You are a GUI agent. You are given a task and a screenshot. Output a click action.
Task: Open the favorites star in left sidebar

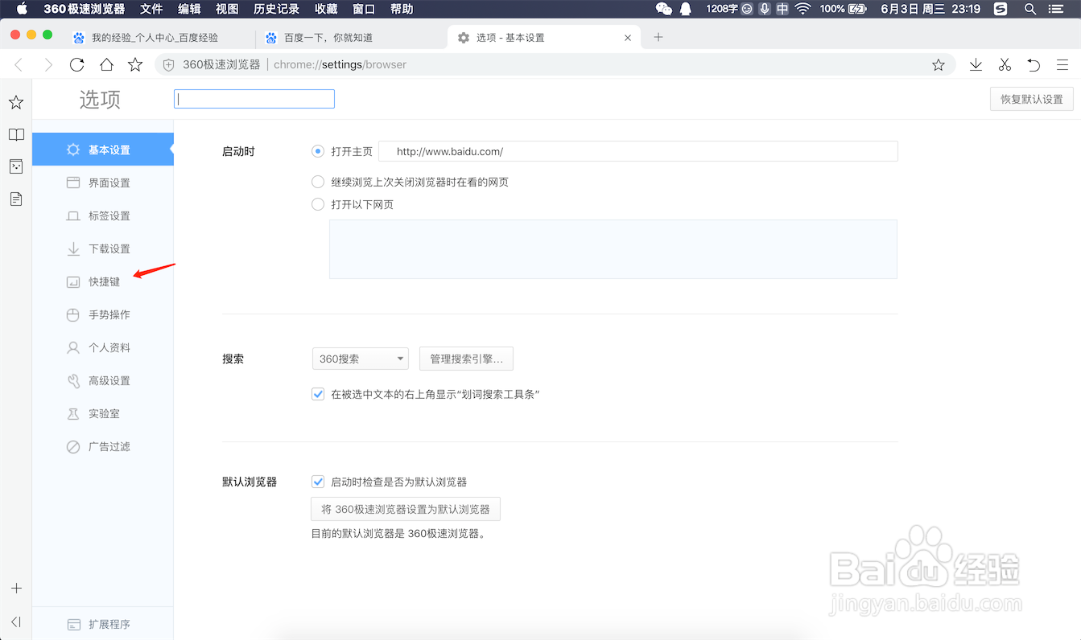click(16, 101)
